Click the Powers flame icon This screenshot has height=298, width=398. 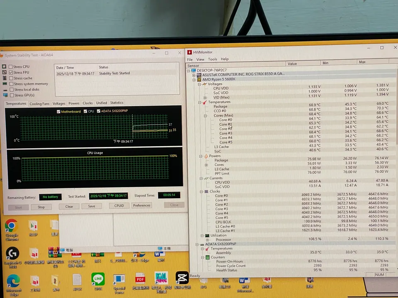[x=206, y=156]
